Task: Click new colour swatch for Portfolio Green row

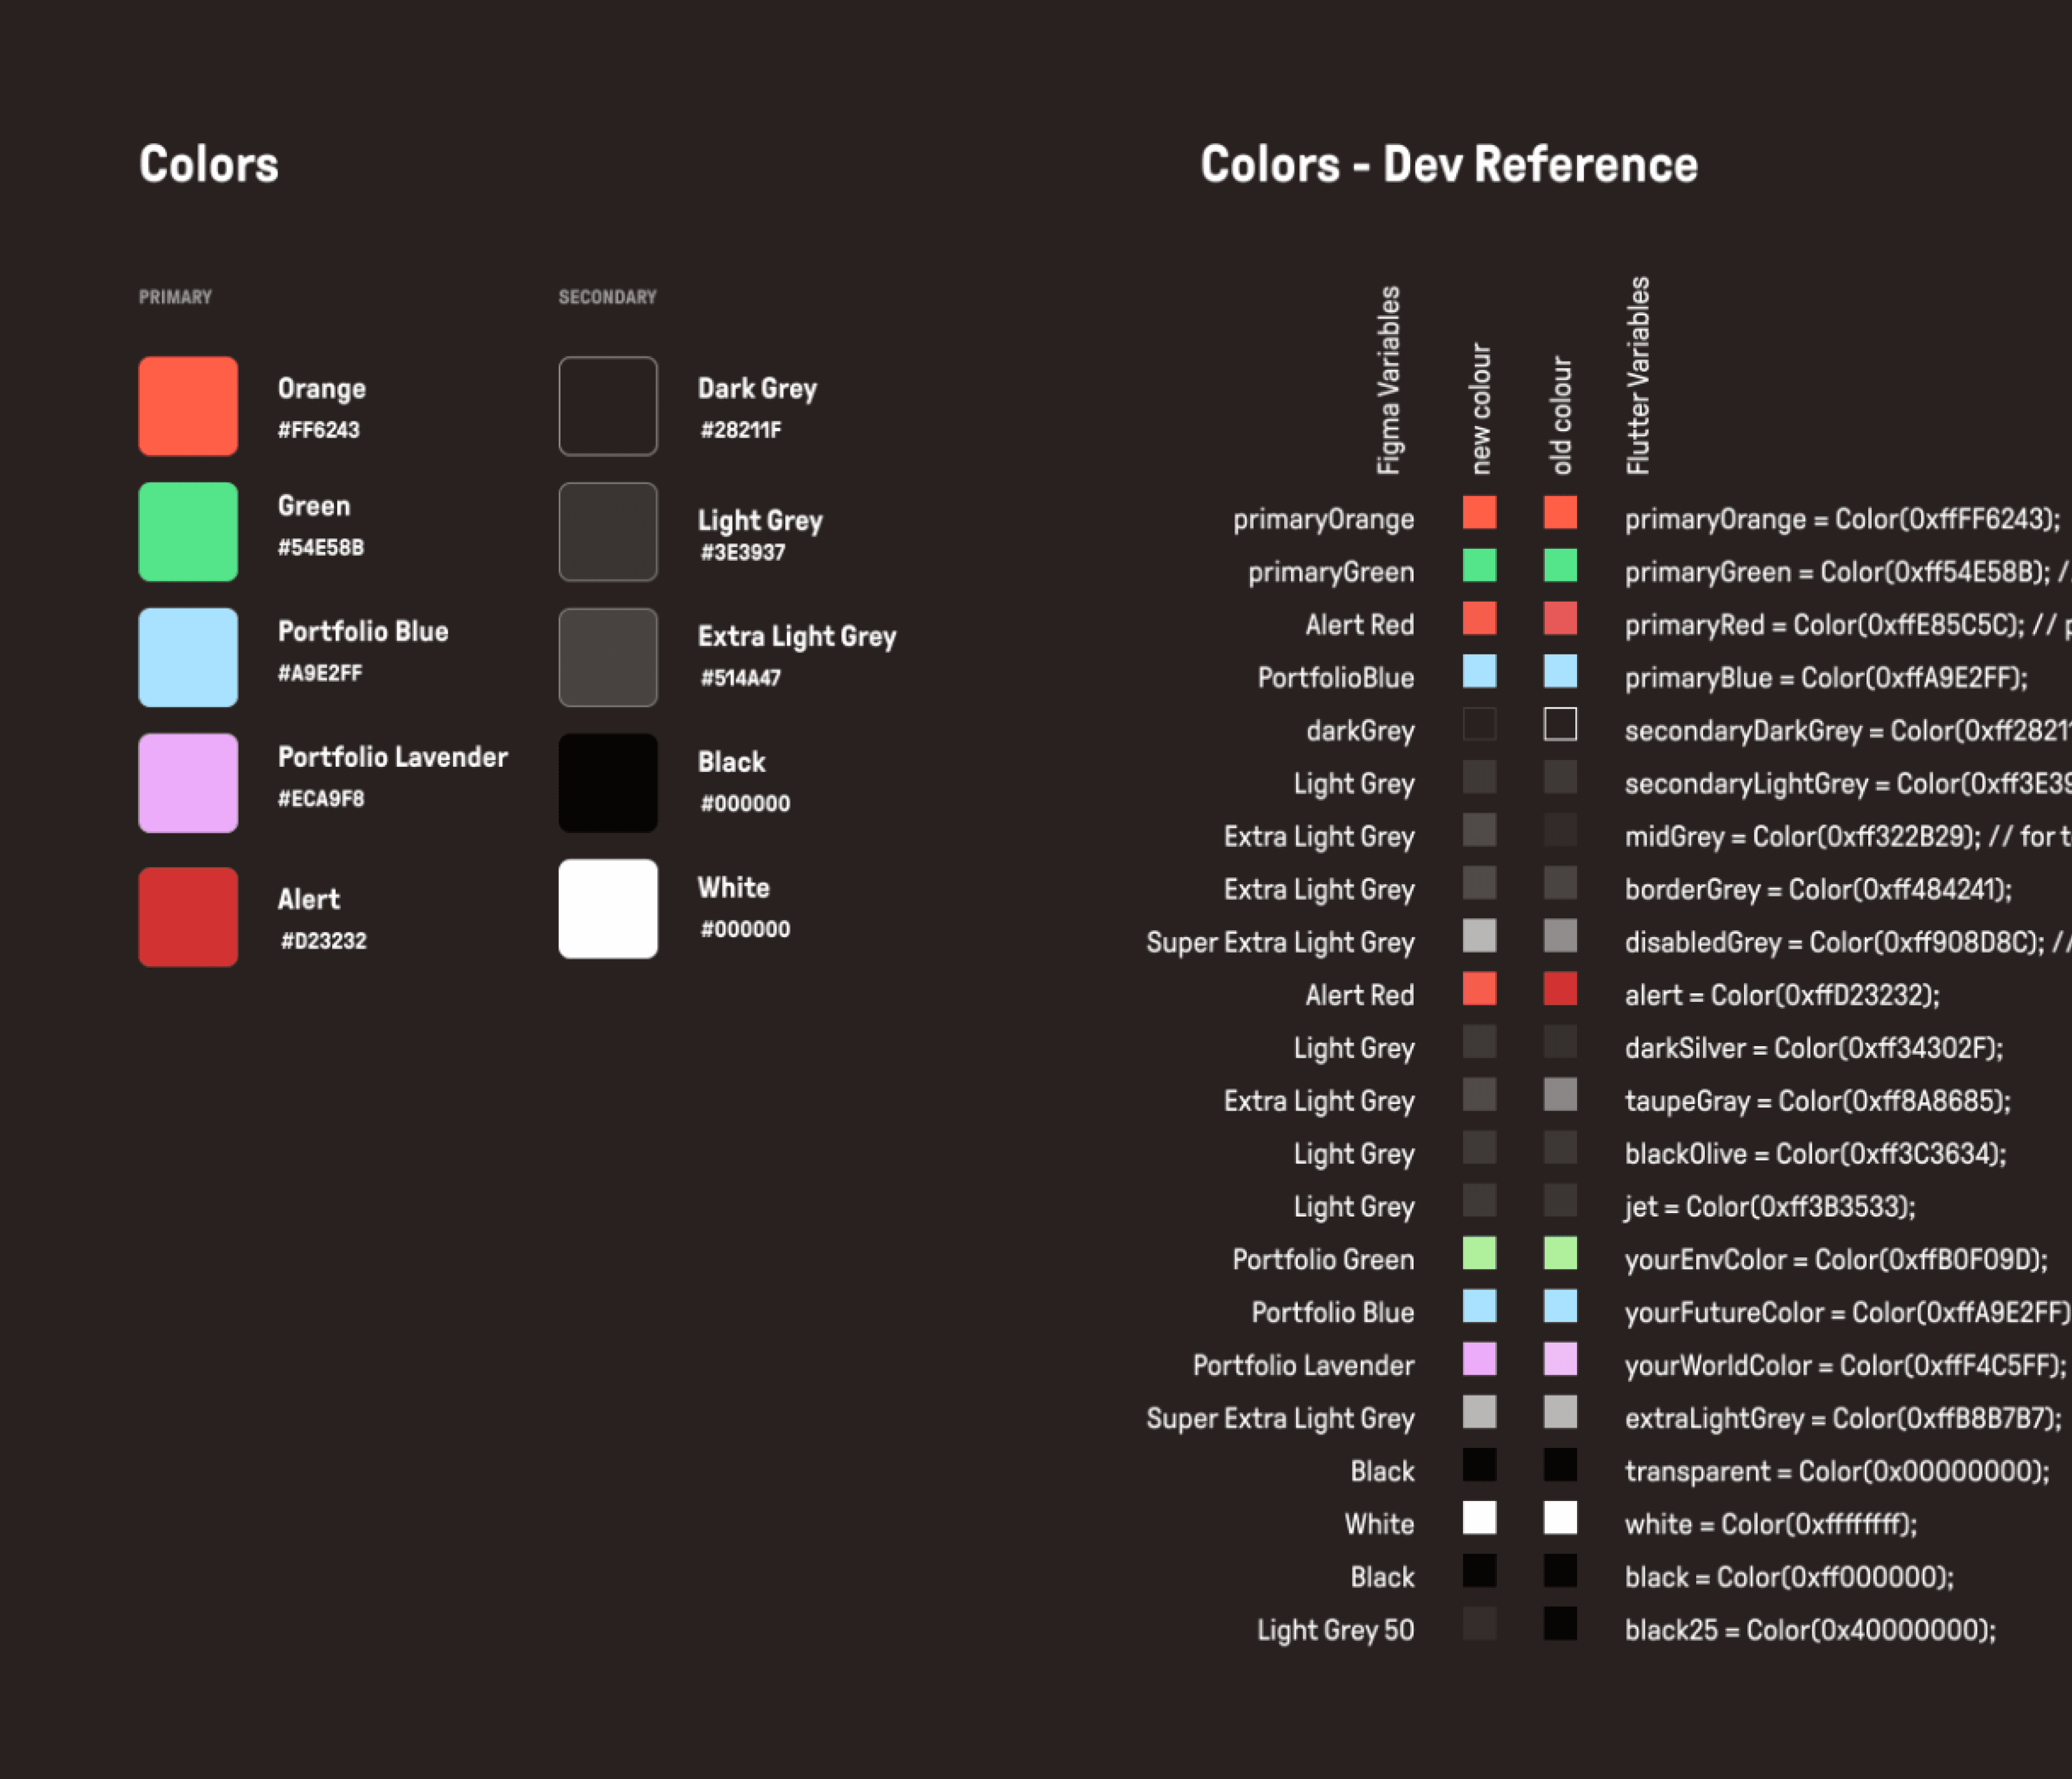Action: click(1479, 1253)
